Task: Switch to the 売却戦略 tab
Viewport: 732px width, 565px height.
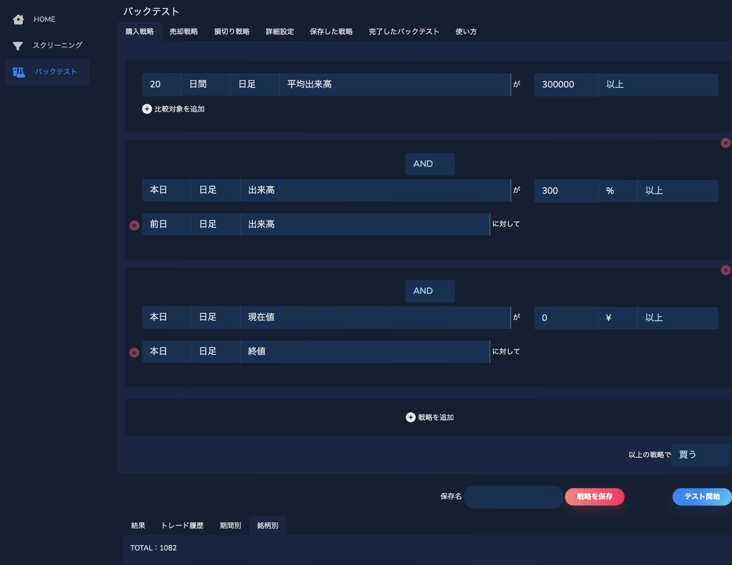Action: (x=184, y=32)
